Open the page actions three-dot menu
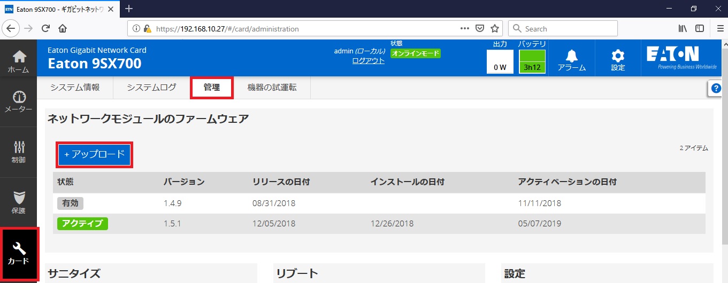The height and width of the screenshot is (283, 728). 465,28
